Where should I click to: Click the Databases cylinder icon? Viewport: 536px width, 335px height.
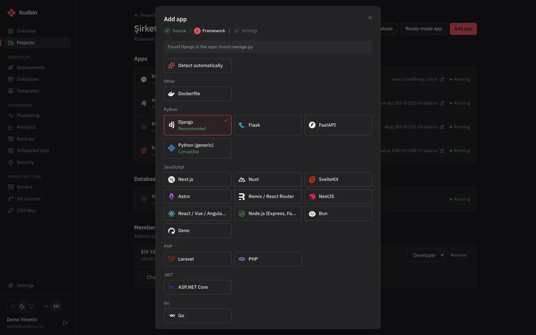pyautogui.click(x=11, y=79)
